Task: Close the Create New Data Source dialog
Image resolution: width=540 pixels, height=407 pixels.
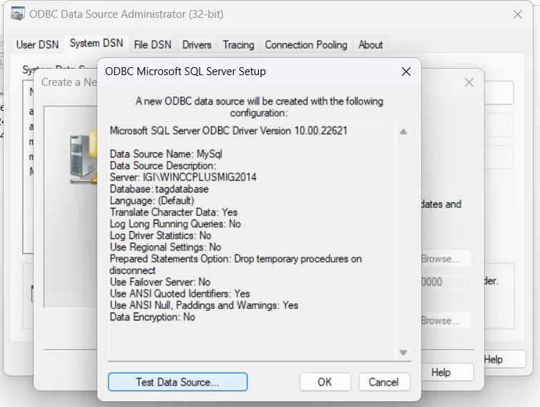Action: pos(469,83)
